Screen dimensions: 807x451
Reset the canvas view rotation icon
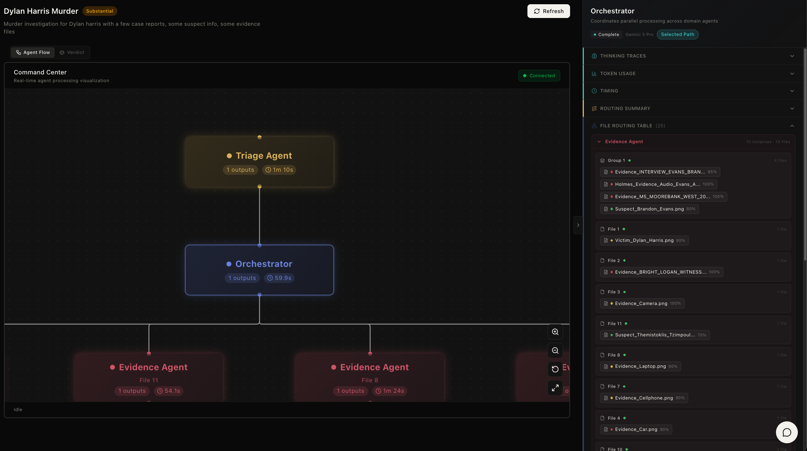point(555,369)
